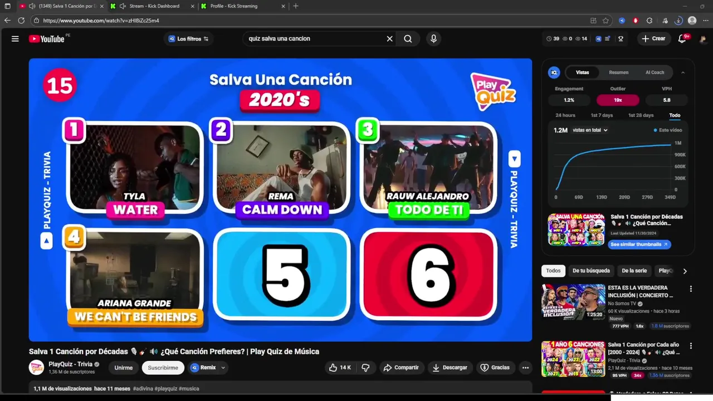Click the browser back arrow

pyautogui.click(x=7, y=21)
